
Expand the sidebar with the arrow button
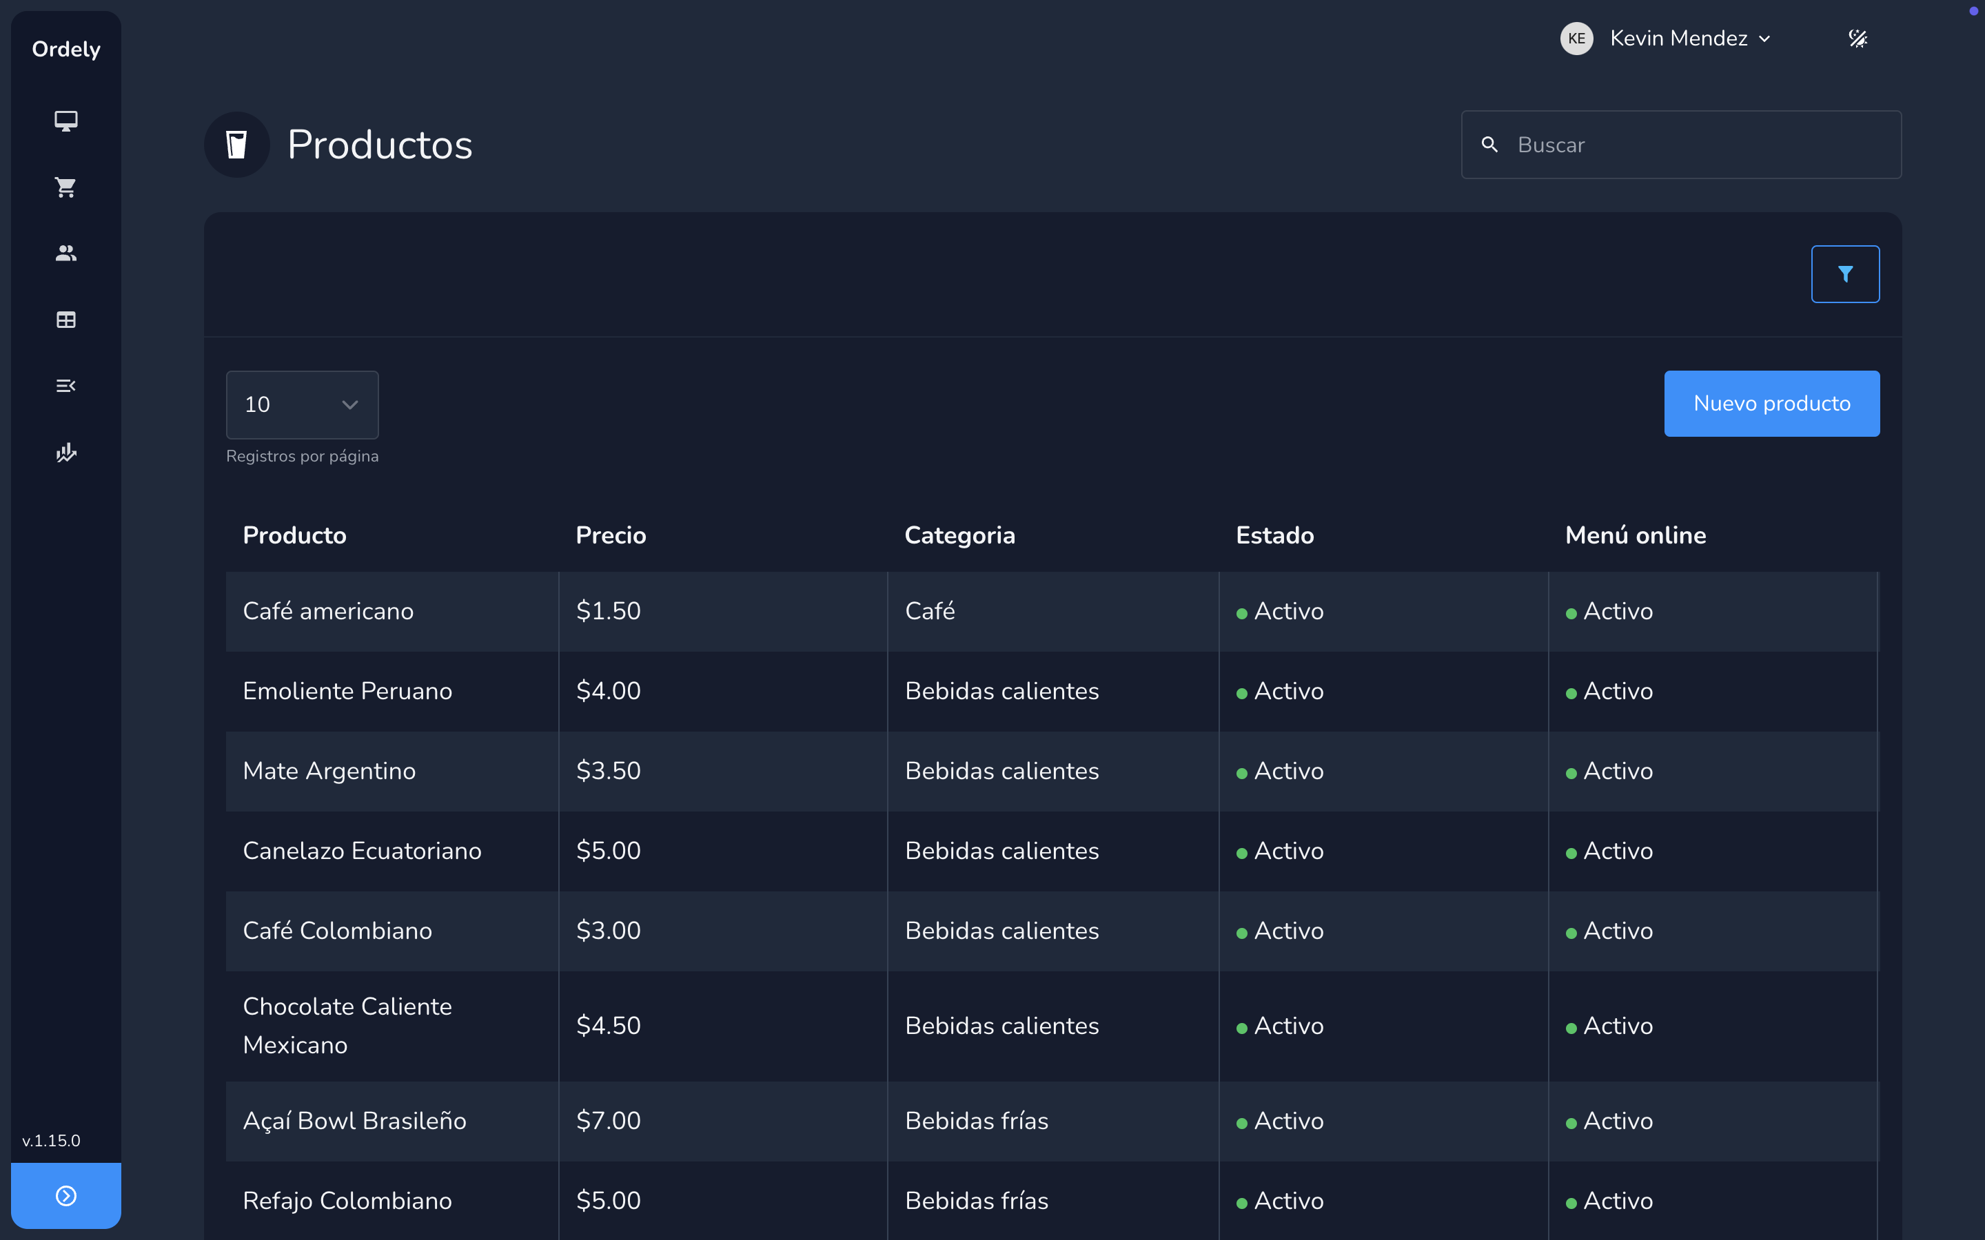pyautogui.click(x=65, y=1196)
